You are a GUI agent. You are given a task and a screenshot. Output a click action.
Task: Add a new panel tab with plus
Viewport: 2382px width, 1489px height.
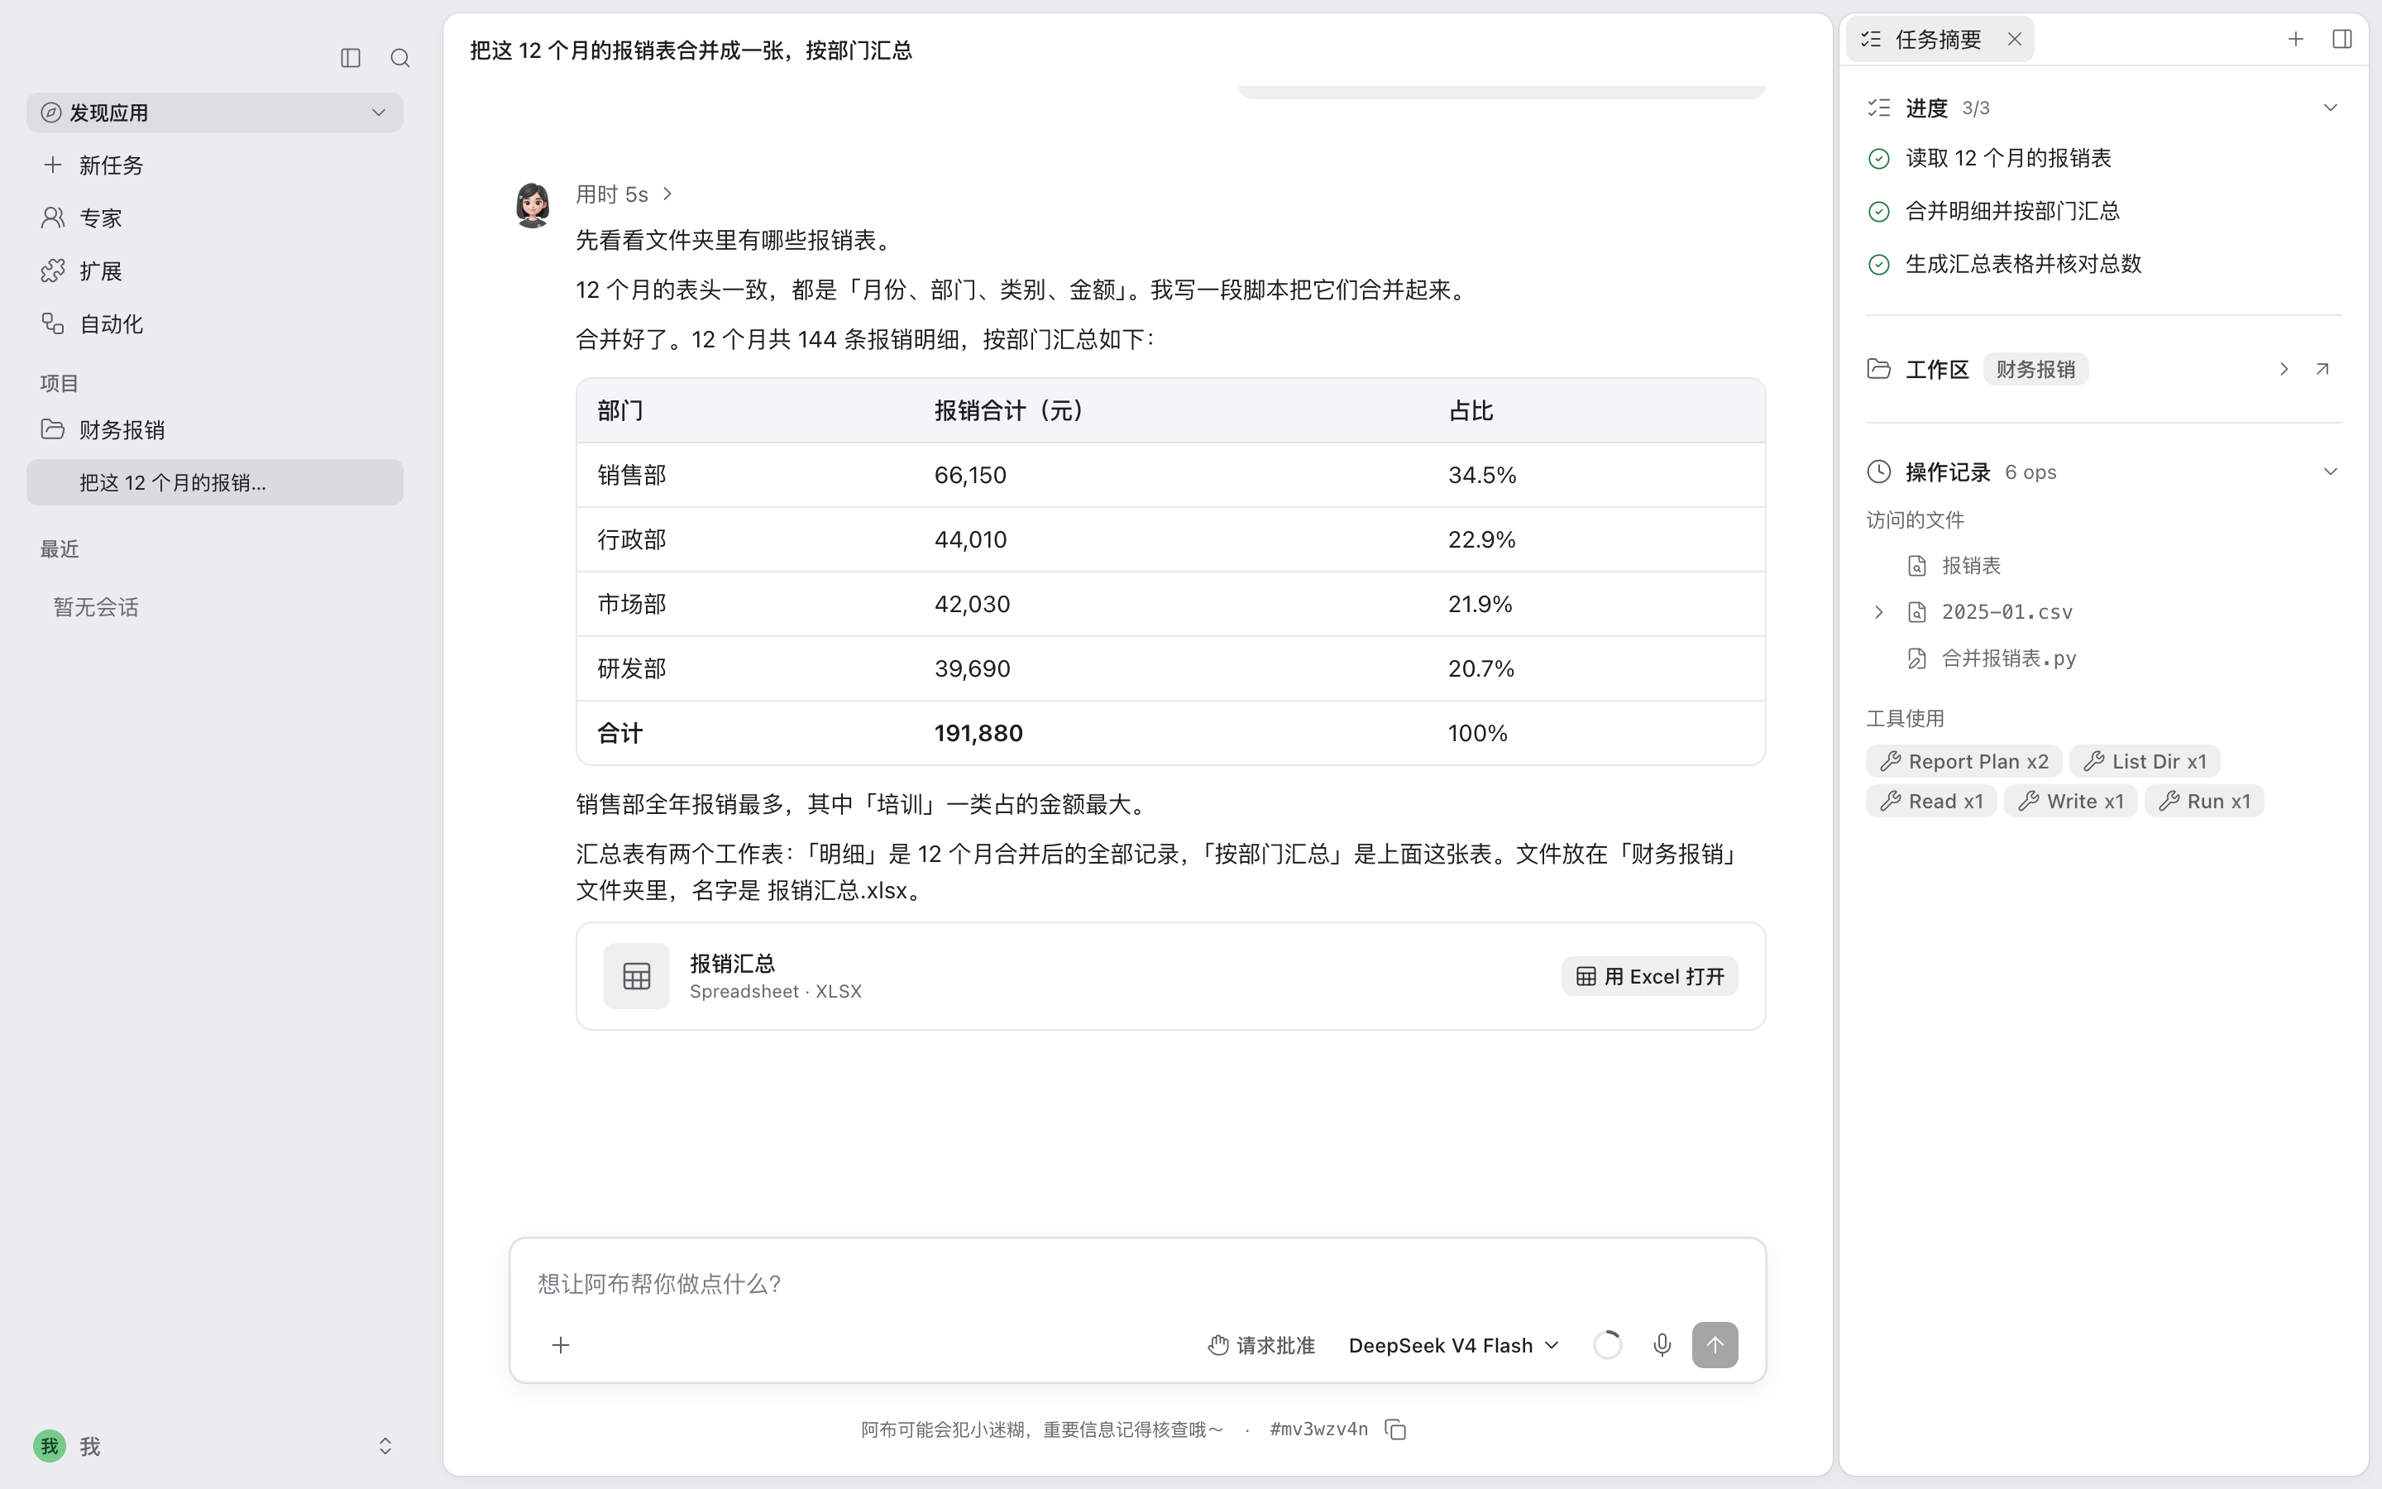coord(2295,40)
